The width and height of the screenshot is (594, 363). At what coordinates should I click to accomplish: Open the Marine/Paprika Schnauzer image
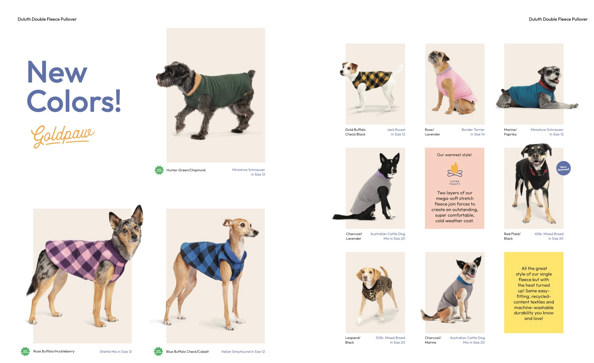click(x=534, y=84)
